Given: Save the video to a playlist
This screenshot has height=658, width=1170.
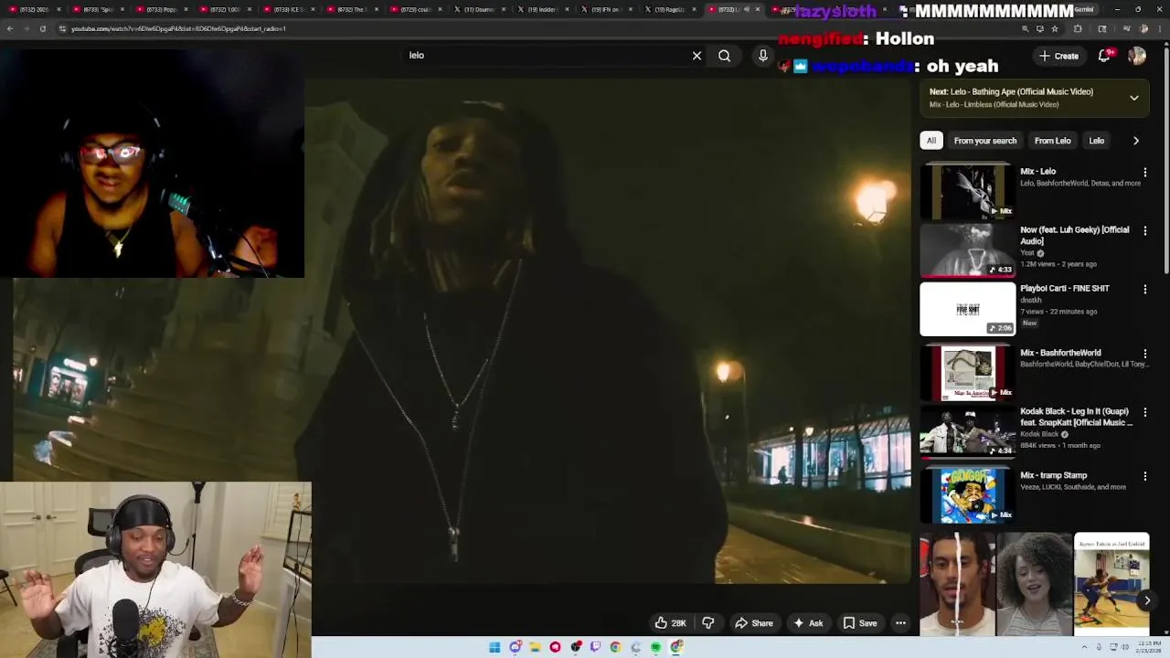Looking at the screenshot, I should [x=860, y=623].
